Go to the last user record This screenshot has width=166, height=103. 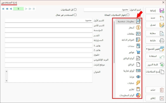click(34, 9)
